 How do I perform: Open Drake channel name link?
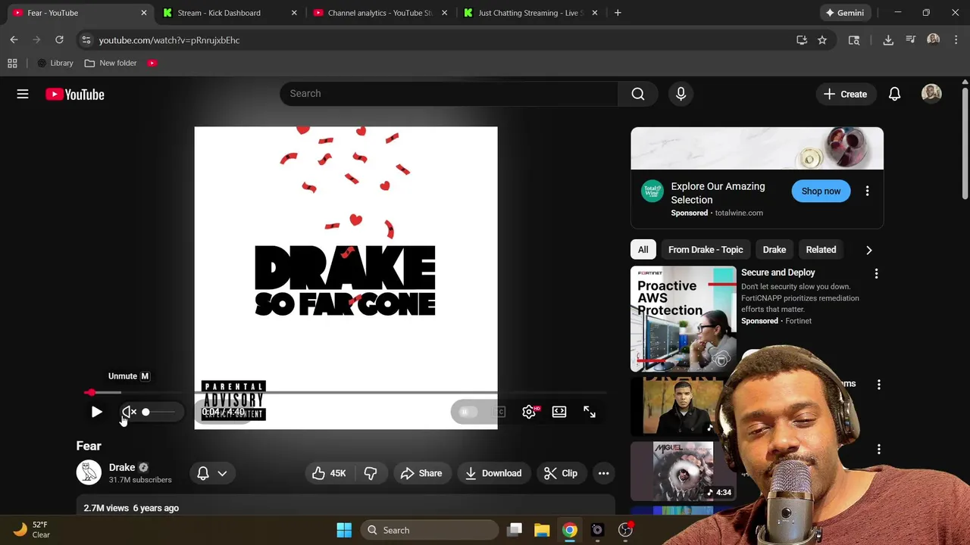122,467
